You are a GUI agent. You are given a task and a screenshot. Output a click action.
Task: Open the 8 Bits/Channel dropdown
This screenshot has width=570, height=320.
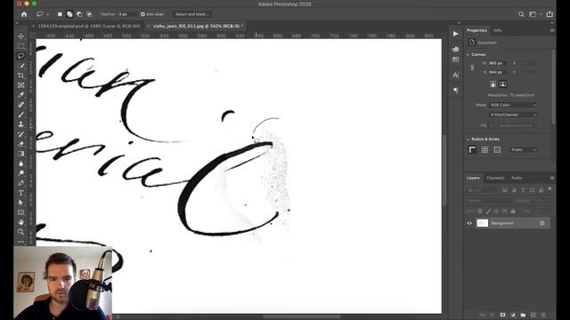[x=513, y=115]
